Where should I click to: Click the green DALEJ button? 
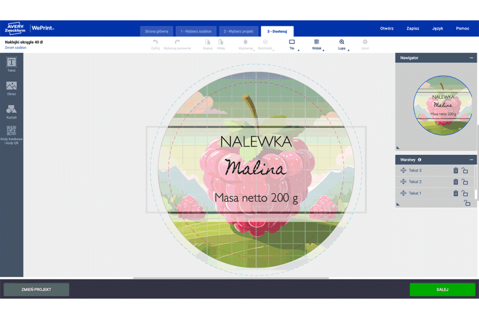point(442,289)
